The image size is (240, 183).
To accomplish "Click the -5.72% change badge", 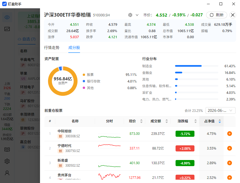I will click(185, 134).
